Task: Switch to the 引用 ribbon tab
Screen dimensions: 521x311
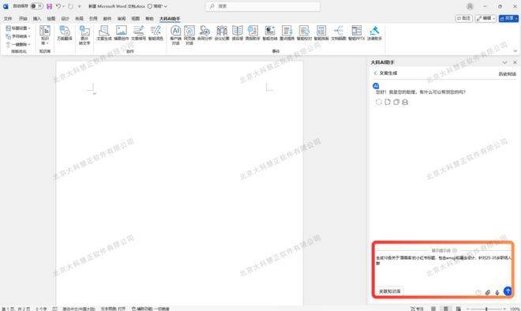Action: point(93,19)
